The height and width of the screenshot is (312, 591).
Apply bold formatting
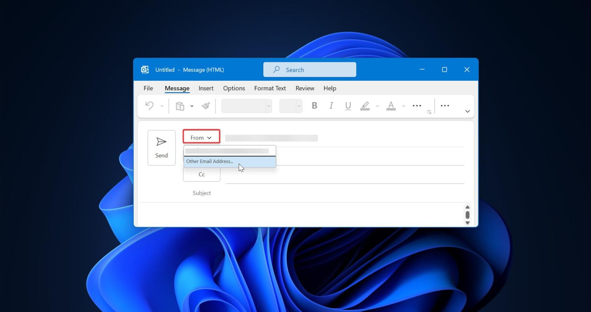314,106
